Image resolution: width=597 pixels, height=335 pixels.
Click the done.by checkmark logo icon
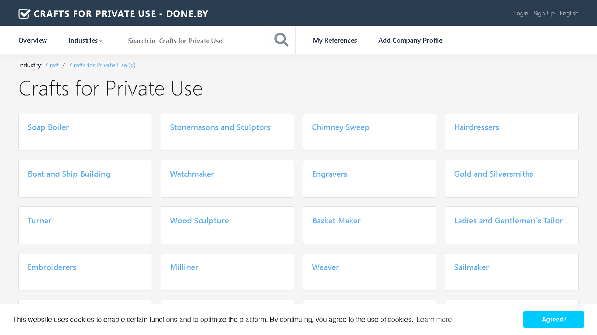coord(24,14)
